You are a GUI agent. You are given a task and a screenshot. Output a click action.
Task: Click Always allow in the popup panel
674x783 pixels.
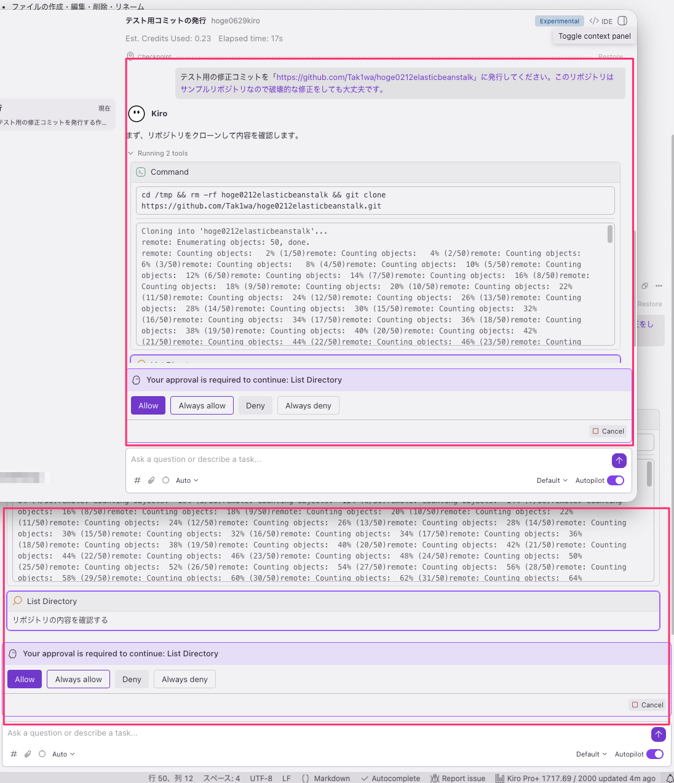click(202, 405)
